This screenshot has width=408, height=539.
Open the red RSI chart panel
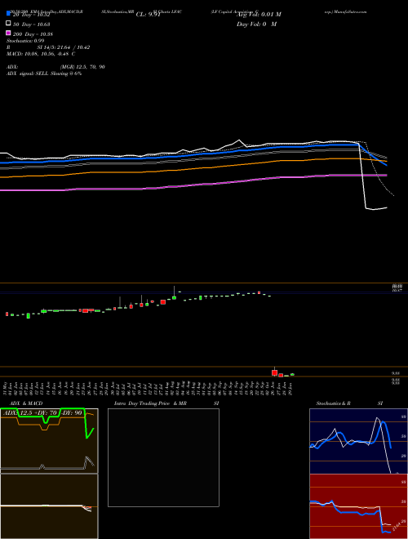coord(358,506)
